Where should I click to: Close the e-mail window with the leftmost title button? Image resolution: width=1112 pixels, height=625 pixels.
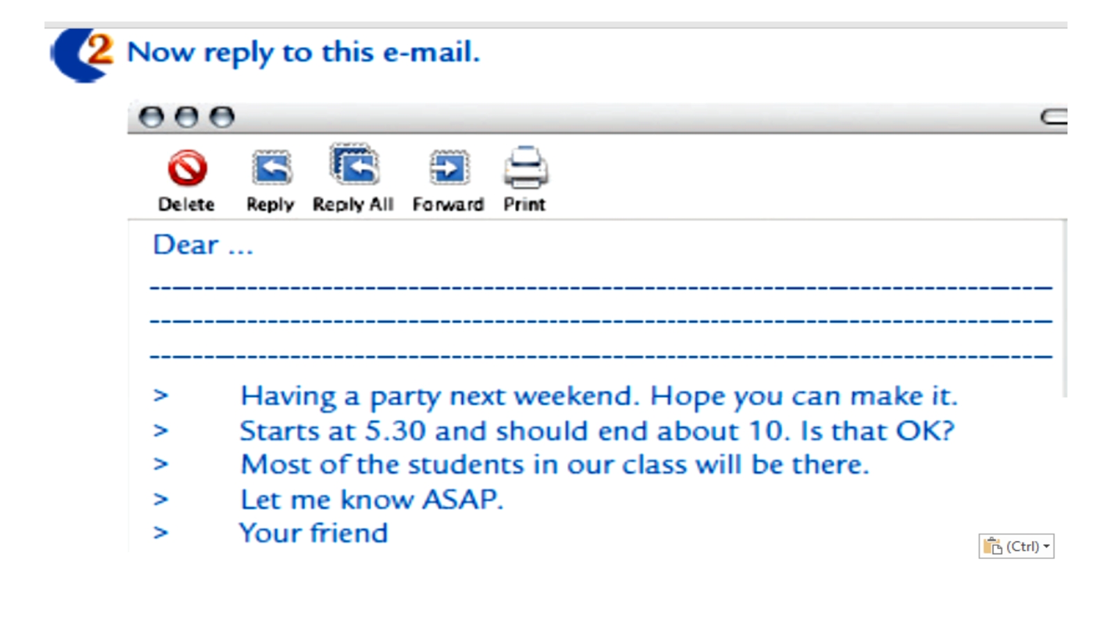152,117
